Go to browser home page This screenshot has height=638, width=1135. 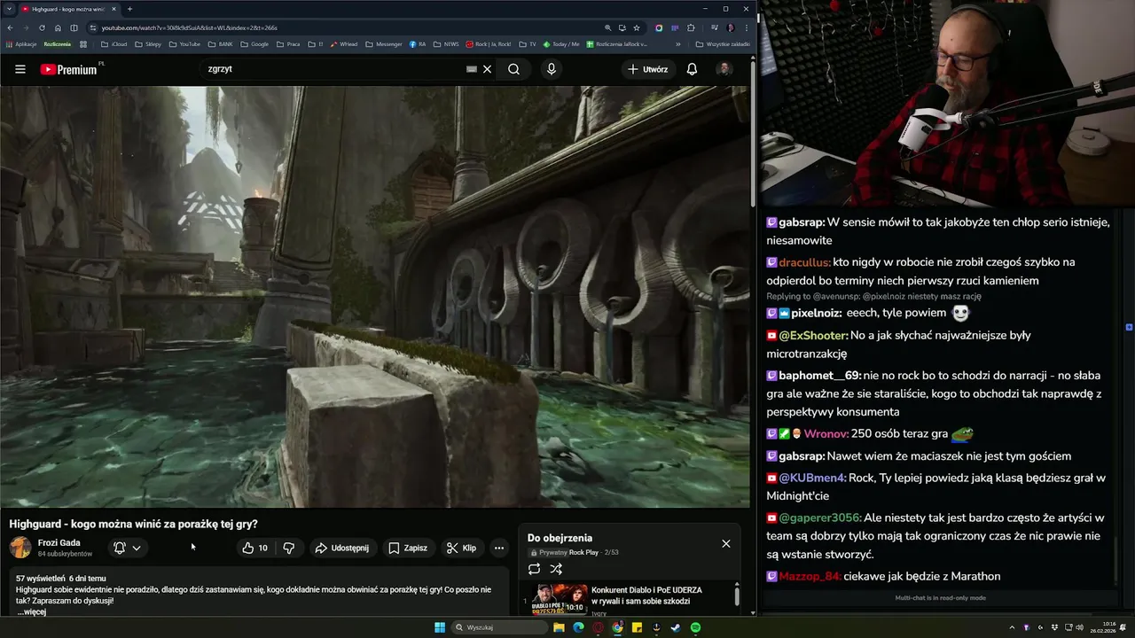[x=58, y=27]
